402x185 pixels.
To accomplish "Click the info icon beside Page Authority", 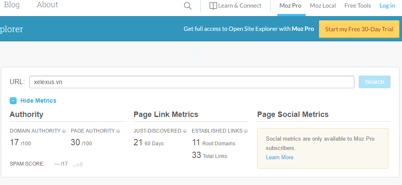I will pyautogui.click(x=118, y=131).
